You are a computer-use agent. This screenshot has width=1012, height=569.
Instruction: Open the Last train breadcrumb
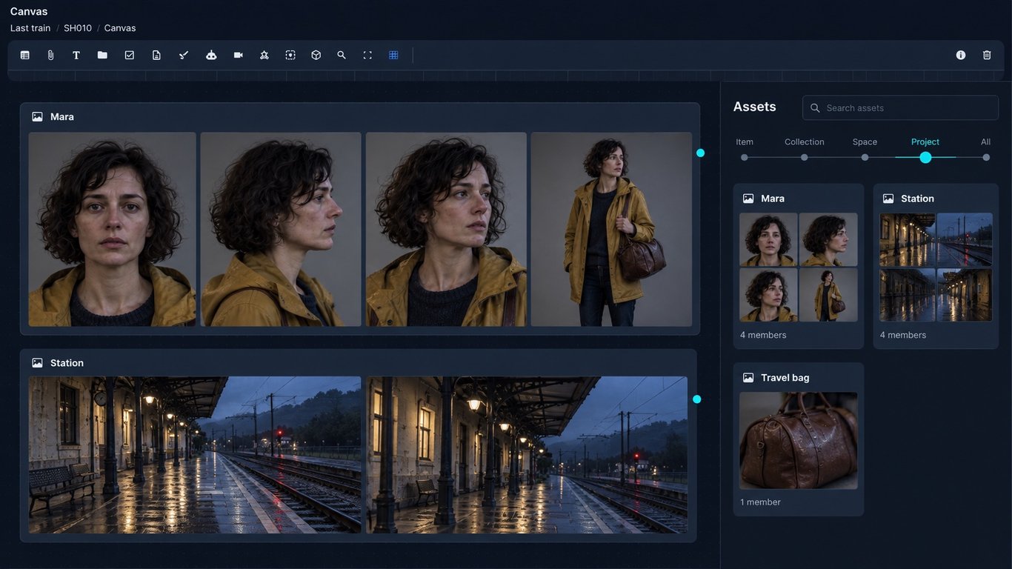click(x=30, y=28)
